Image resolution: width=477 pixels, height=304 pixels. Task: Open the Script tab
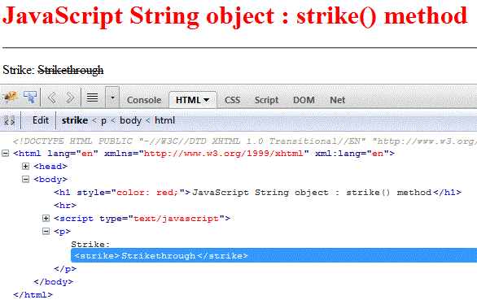pyautogui.click(x=266, y=100)
